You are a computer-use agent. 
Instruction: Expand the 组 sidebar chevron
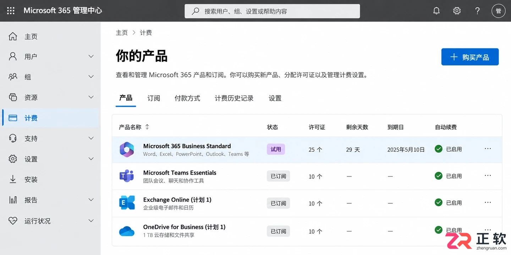pyautogui.click(x=91, y=76)
